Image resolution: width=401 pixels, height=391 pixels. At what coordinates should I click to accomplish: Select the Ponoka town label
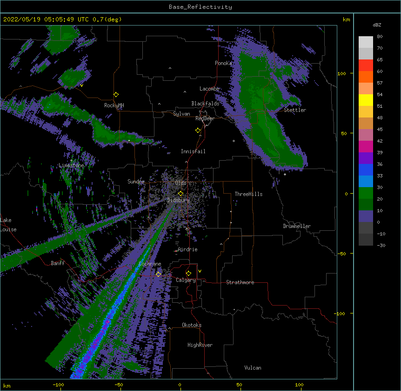pos(223,63)
